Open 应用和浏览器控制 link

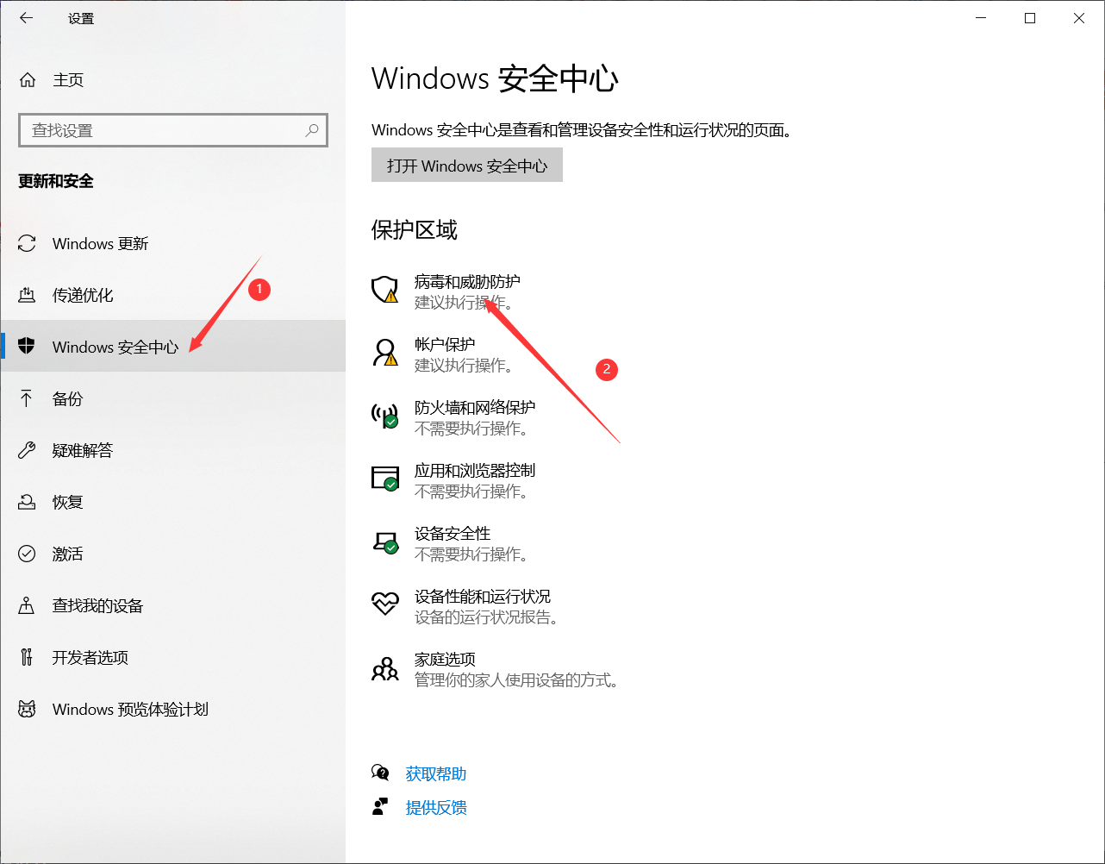[x=475, y=471]
